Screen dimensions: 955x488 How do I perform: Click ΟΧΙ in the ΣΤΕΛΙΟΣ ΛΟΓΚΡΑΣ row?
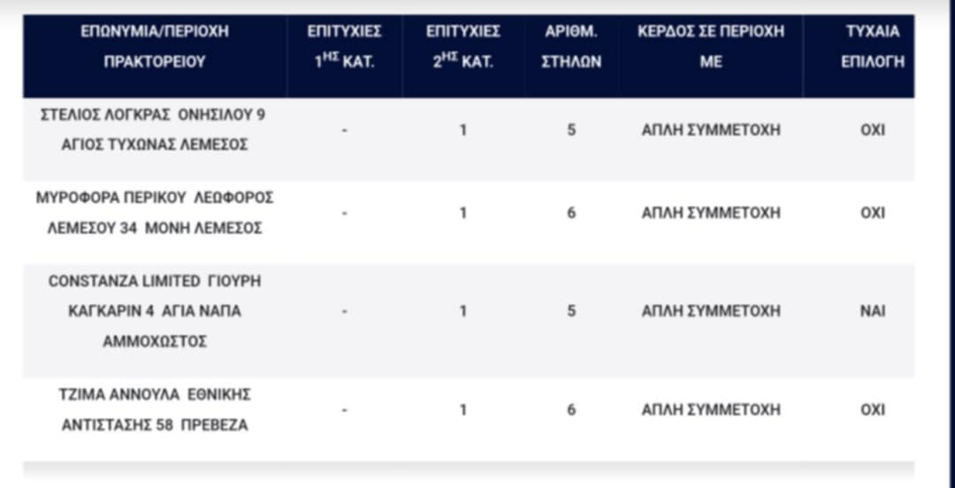coord(872,130)
